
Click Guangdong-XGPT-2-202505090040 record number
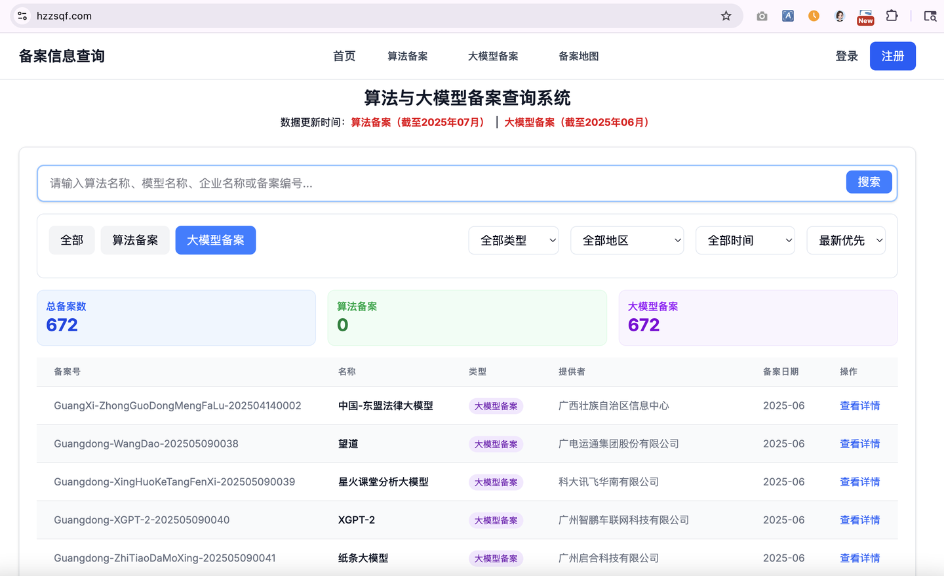click(x=142, y=520)
